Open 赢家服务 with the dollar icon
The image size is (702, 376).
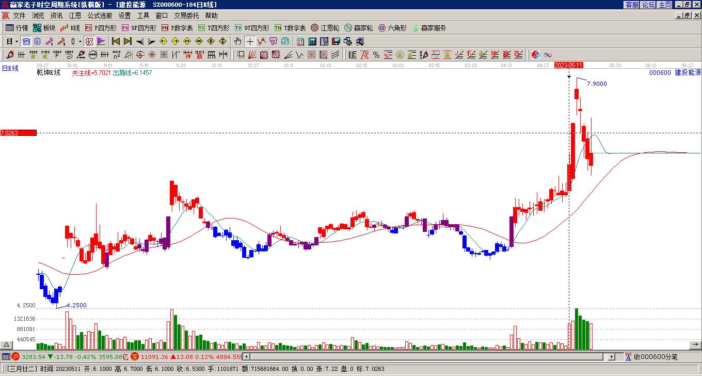click(429, 28)
